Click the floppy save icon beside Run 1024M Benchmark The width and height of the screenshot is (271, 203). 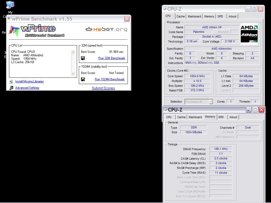click(x=83, y=79)
